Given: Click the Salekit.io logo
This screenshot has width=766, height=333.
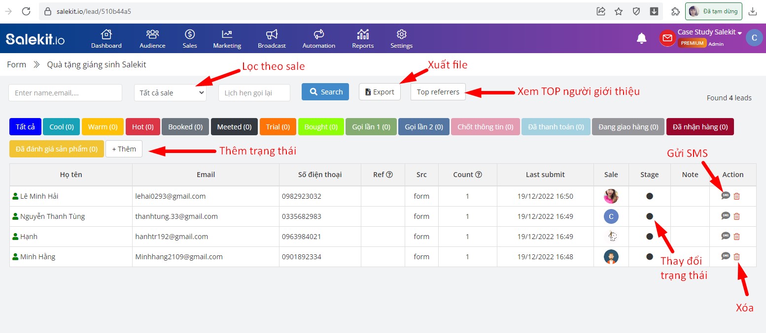Looking at the screenshot, I should coord(35,39).
